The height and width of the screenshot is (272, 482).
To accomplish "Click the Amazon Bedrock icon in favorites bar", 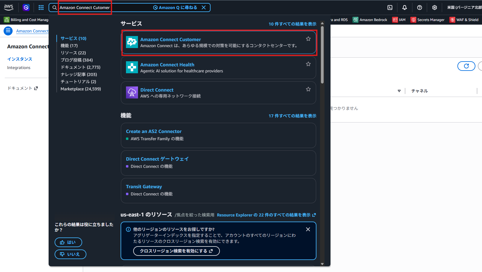I will pyautogui.click(x=355, y=20).
